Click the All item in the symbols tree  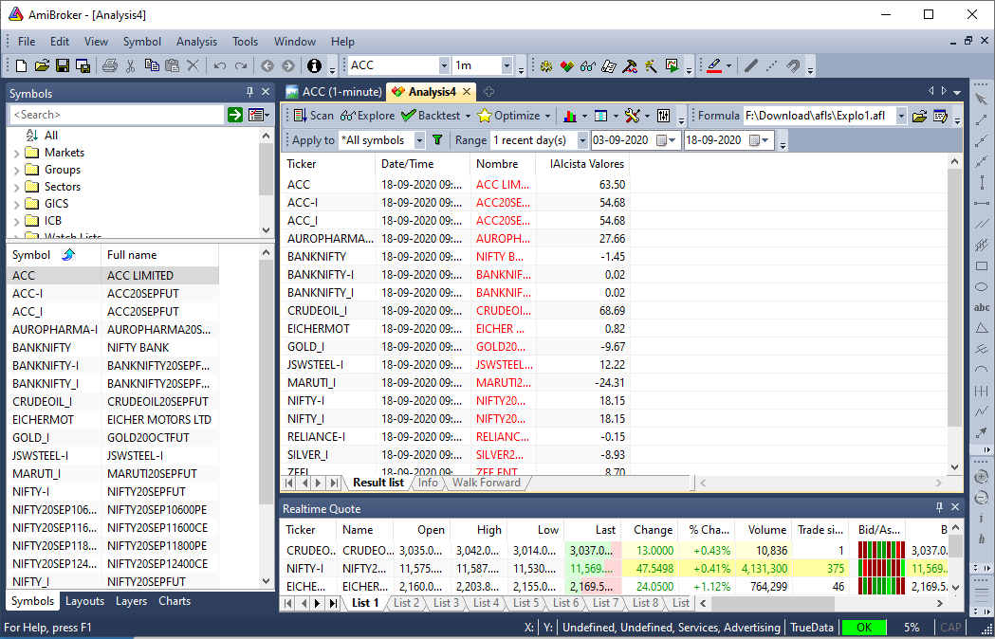(51, 136)
